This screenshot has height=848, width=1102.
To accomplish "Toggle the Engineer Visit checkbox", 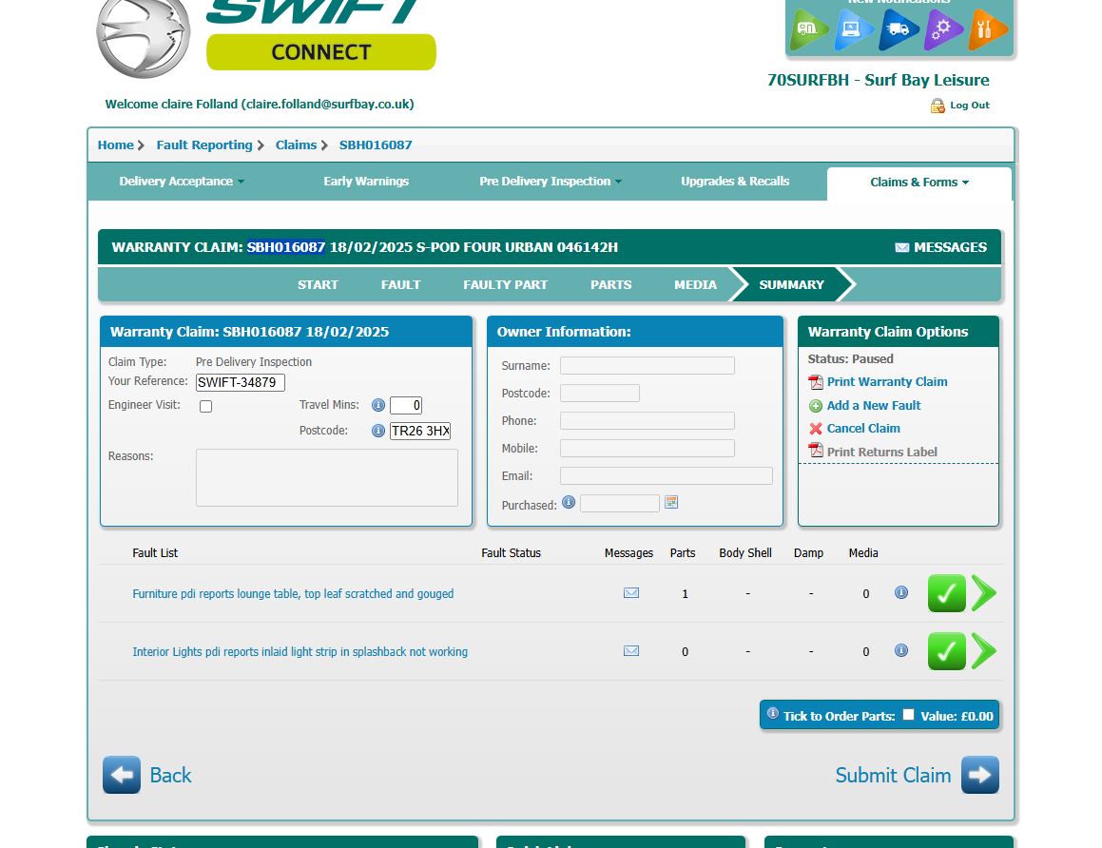I will point(206,406).
